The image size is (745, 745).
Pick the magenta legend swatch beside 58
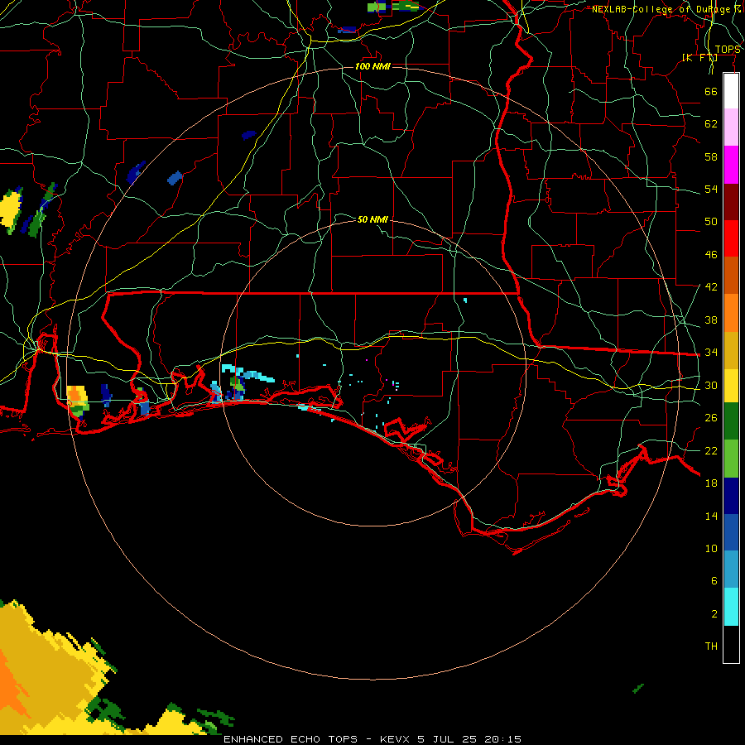pos(731,165)
